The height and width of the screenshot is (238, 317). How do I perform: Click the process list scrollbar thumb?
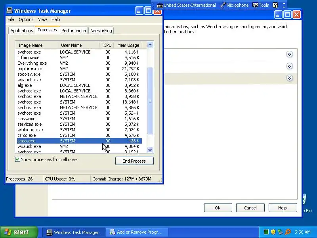click(150, 101)
